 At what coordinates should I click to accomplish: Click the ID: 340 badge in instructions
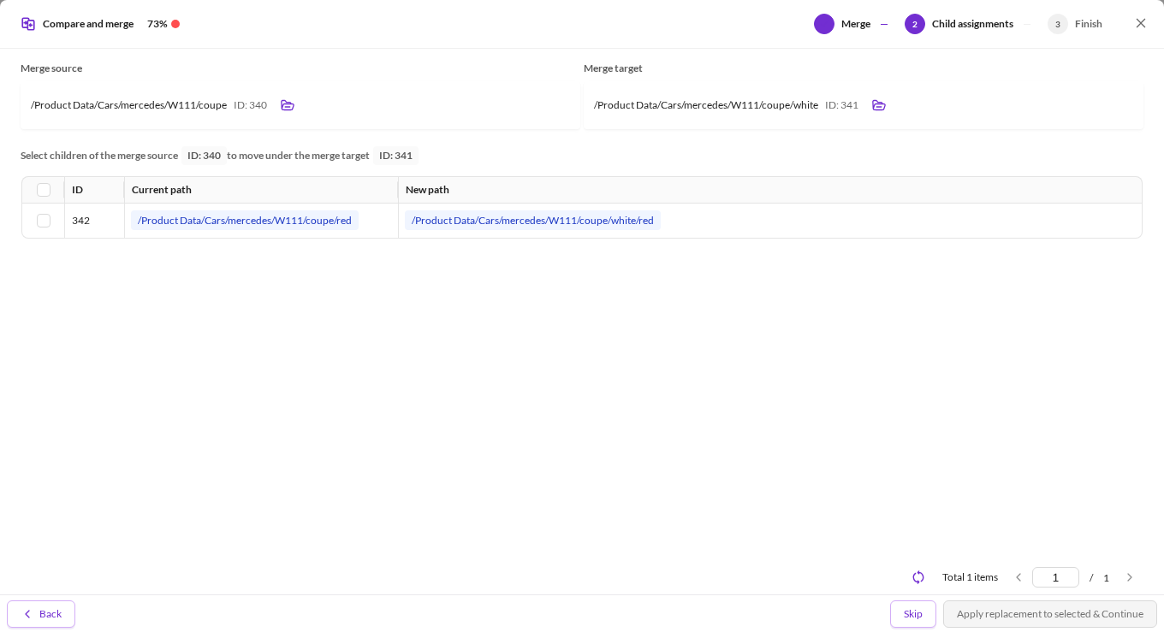click(x=204, y=156)
